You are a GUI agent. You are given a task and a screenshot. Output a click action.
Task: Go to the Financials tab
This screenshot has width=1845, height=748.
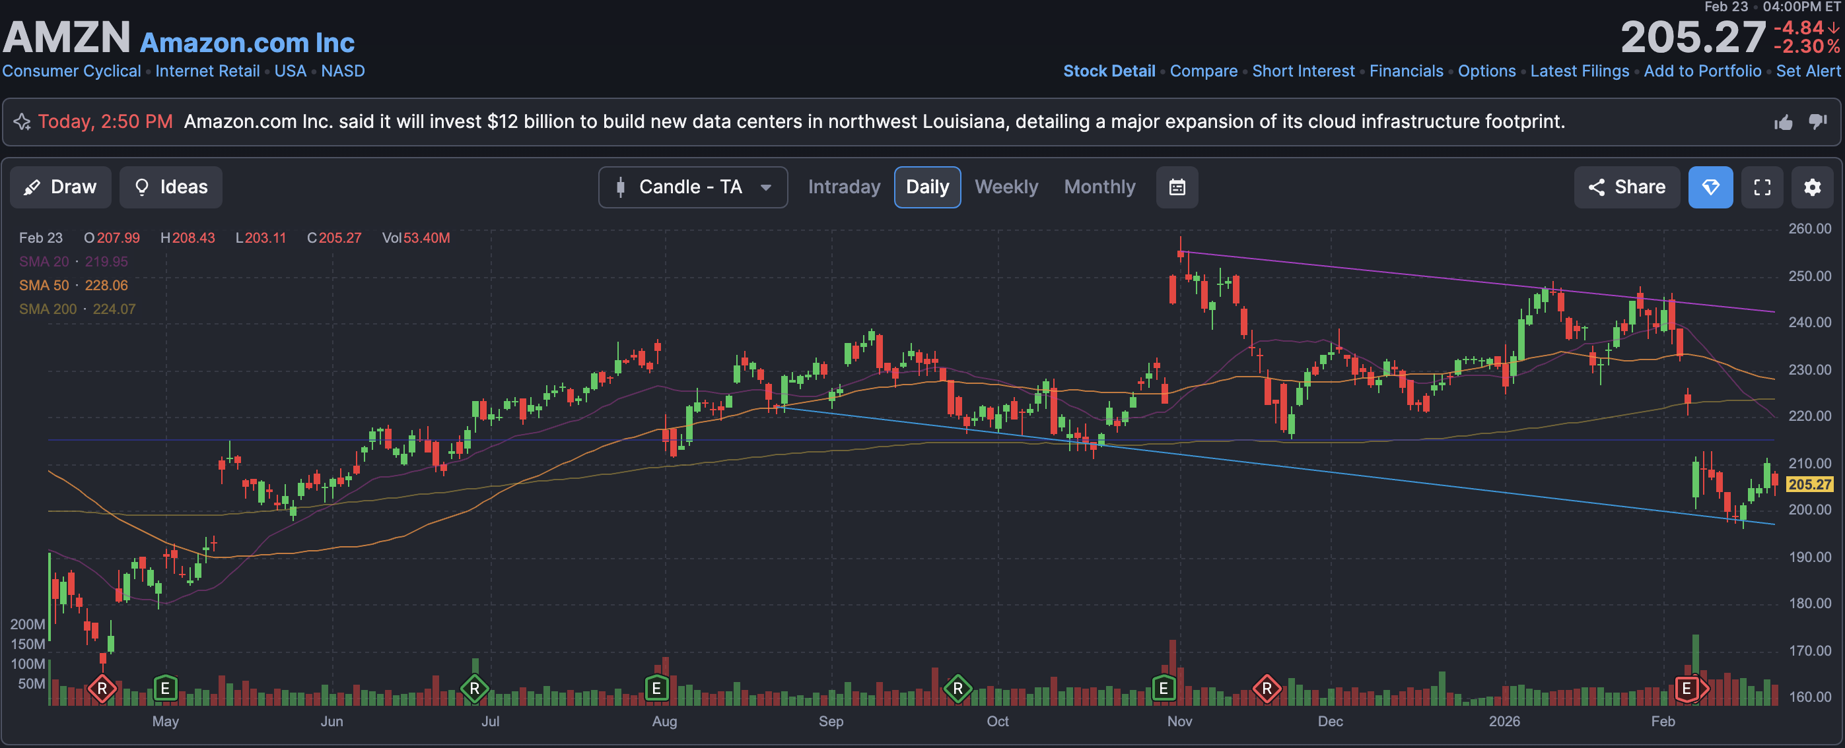click(x=1406, y=71)
